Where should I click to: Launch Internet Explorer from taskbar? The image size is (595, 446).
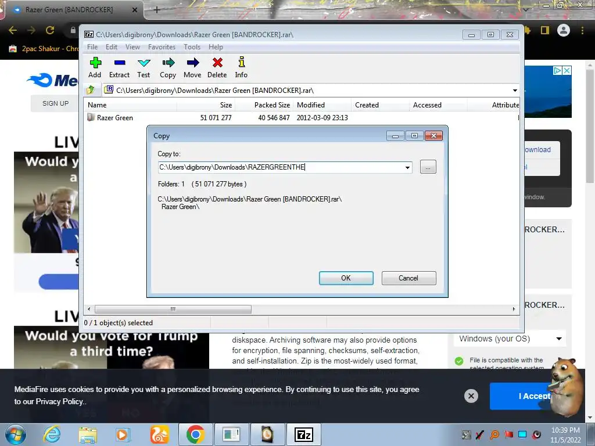pyautogui.click(x=51, y=435)
